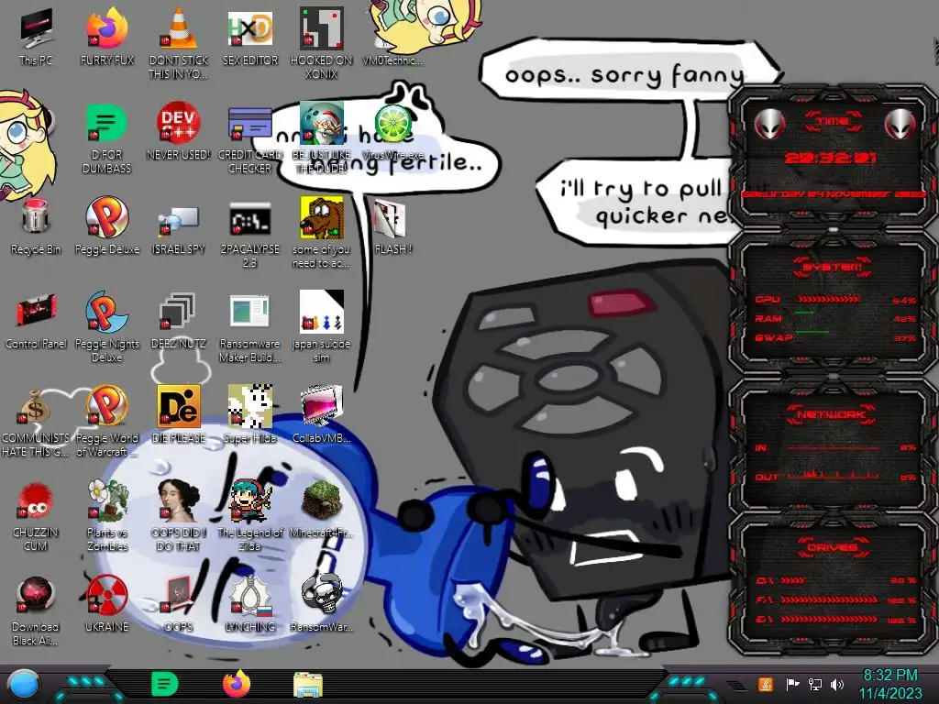The width and height of the screenshot is (939, 704).
Task: Click the red 20:32:21 time readout
Action: point(830,158)
